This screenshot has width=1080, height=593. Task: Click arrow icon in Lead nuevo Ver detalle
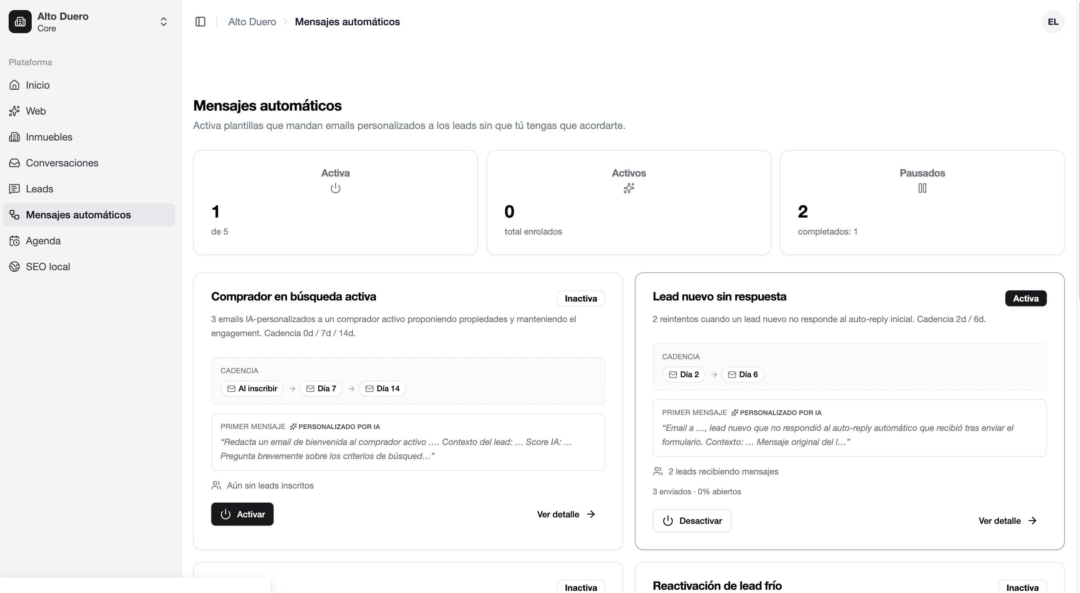coord(1033,521)
